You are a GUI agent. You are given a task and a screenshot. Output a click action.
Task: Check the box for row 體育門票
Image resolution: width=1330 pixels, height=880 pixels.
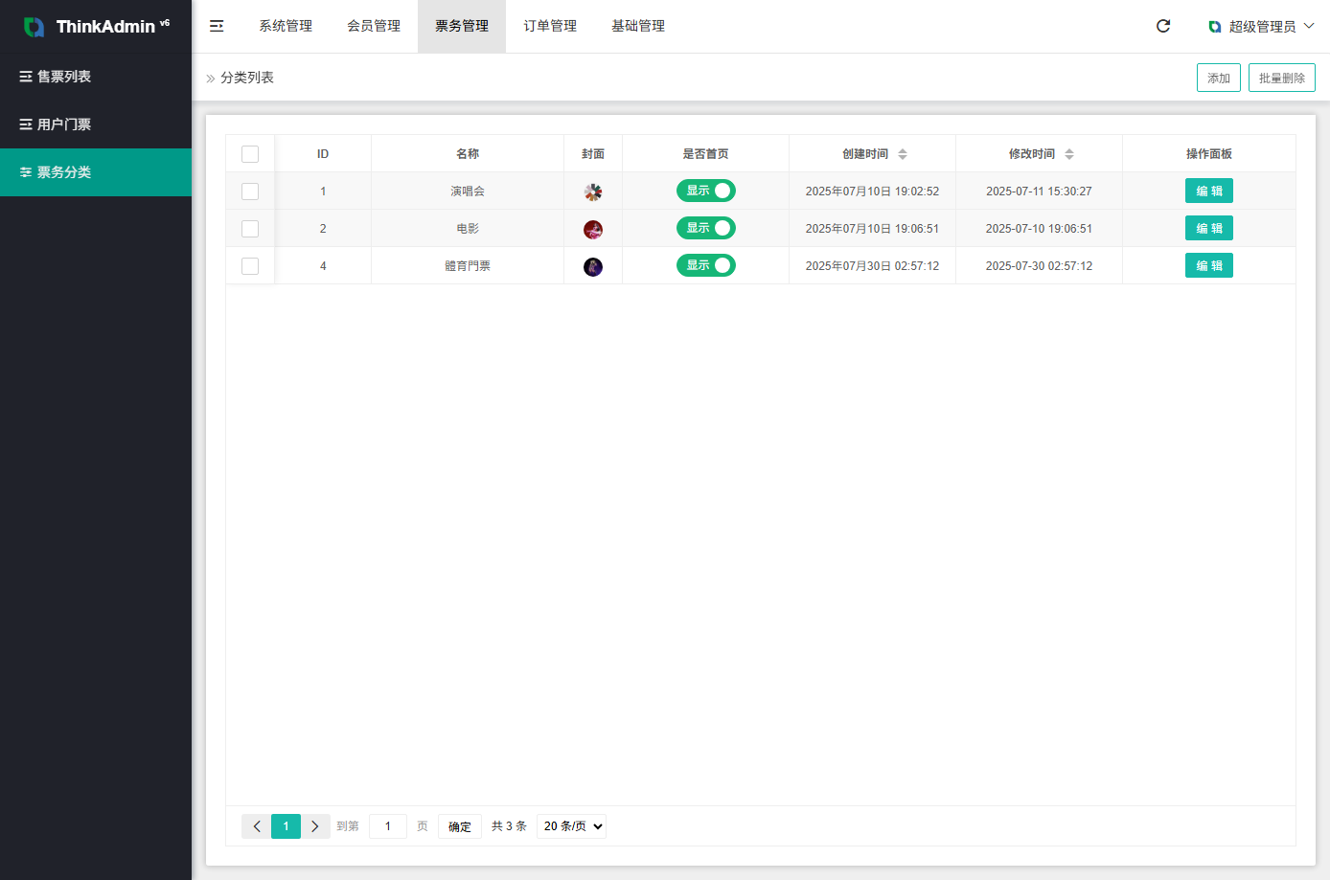pyautogui.click(x=250, y=266)
